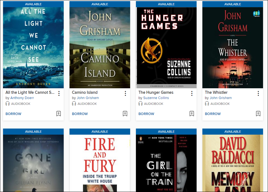Bookmark The Hunger Games audiobook
This screenshot has width=268, height=192.
[192, 114]
